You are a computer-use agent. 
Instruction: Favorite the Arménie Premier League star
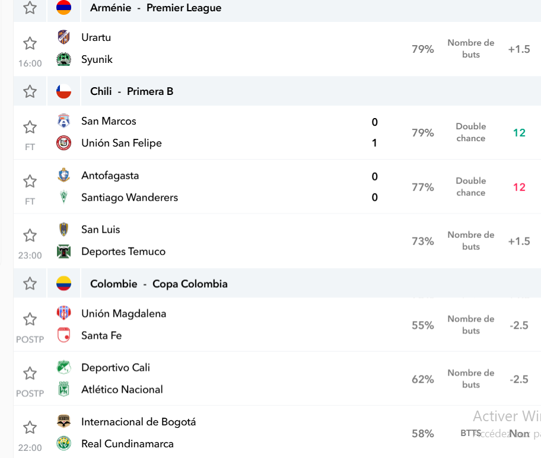[x=30, y=8]
